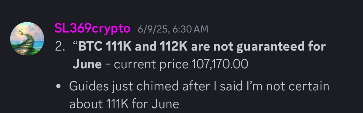Click the text "current price"
Viewport: 363px width, 113px height.
tap(151, 65)
